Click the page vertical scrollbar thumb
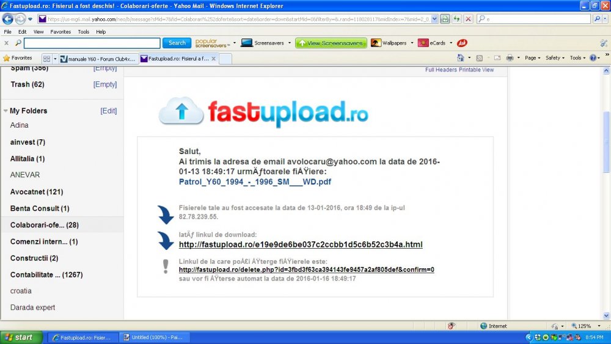Screen dimensions: 611x344 pos(606,142)
